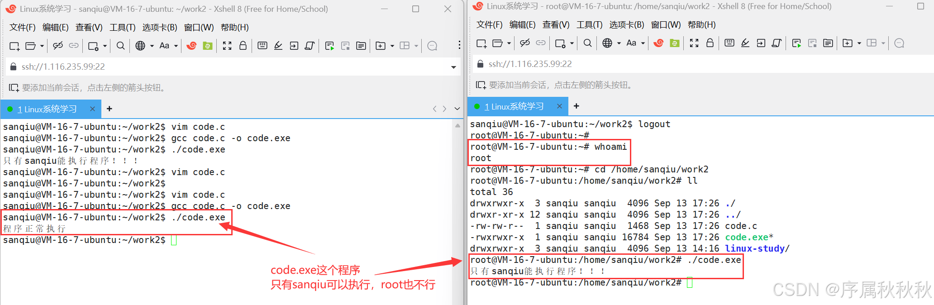Screen dimensions: 934x305
Task: Open tab list chevron in left window
Action: click(x=457, y=109)
